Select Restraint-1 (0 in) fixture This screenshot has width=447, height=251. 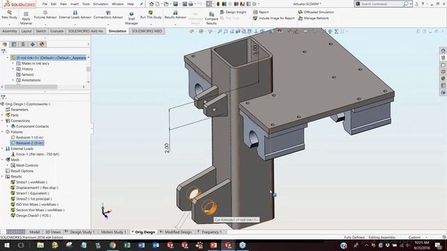pos(29,137)
